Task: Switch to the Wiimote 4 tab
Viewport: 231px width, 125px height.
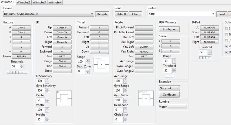Action: tap(55, 2)
